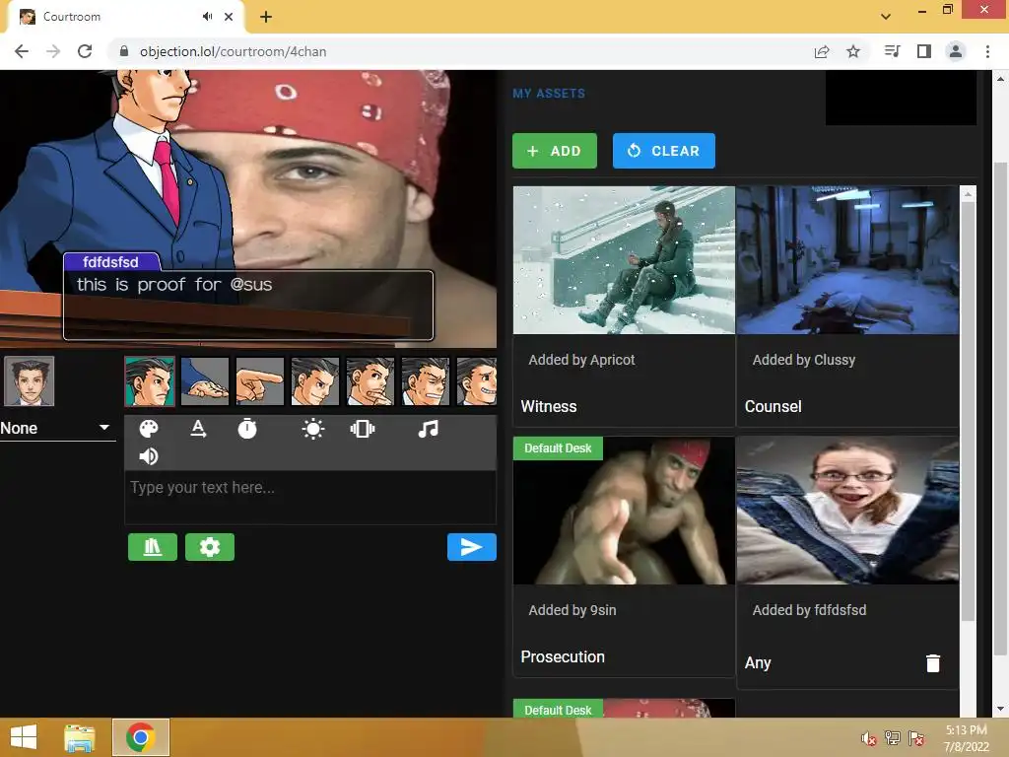Viewport: 1009px width, 757px height.
Task: Open the Windows Start menu
Action: (24, 737)
